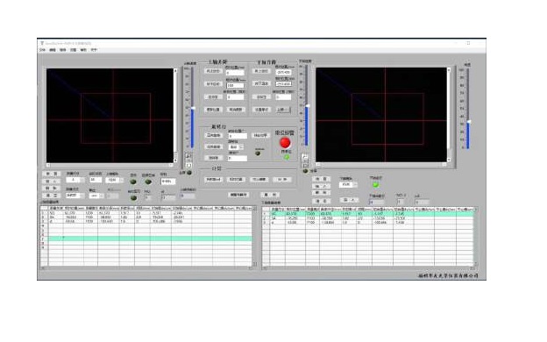Viewport: 547px width, 342px height.
Task: Click the field below the -375.425 value
Action: (x=283, y=84)
